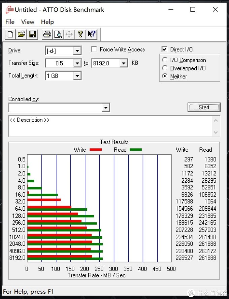Click the New document toolbar icon

pyautogui.click(x=10, y=34)
